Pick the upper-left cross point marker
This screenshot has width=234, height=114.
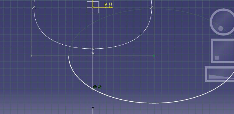(34, 7)
